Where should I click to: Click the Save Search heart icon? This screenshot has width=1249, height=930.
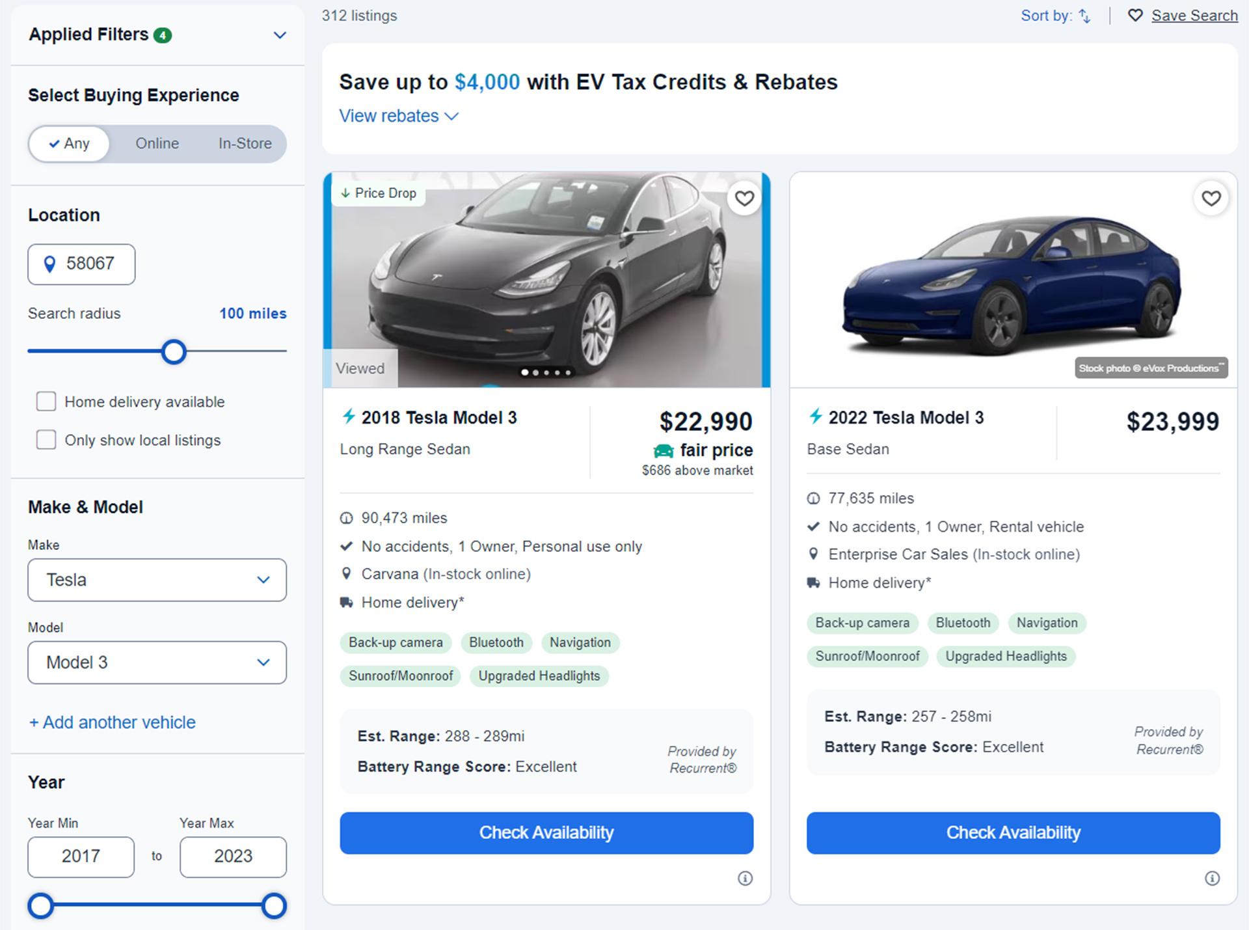1135,16
